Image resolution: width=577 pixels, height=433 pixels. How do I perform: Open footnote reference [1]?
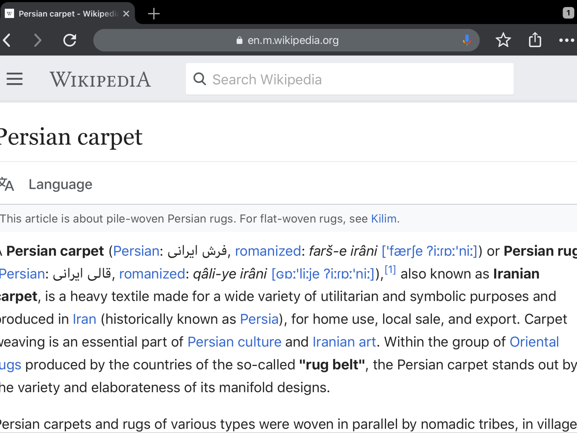pyautogui.click(x=390, y=270)
